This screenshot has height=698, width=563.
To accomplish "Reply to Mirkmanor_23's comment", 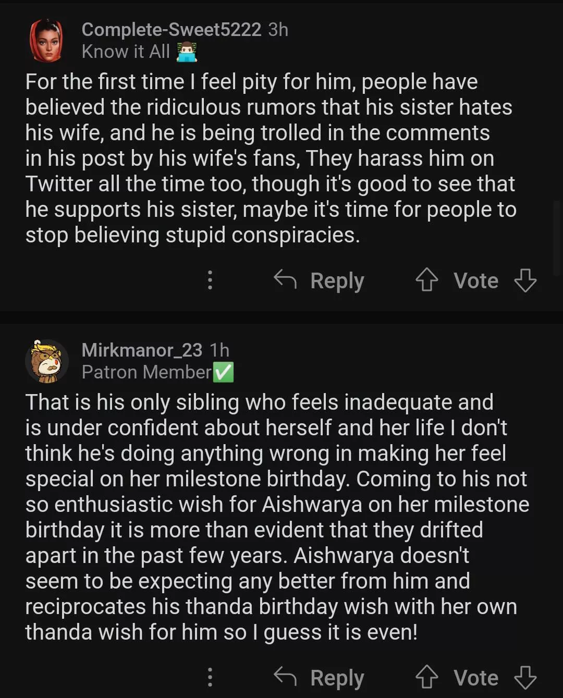I will coord(319,678).
